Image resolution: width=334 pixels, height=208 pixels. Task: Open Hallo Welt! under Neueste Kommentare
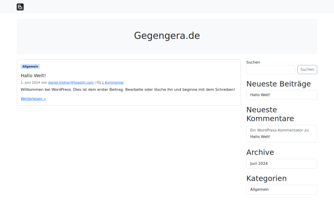click(x=260, y=136)
